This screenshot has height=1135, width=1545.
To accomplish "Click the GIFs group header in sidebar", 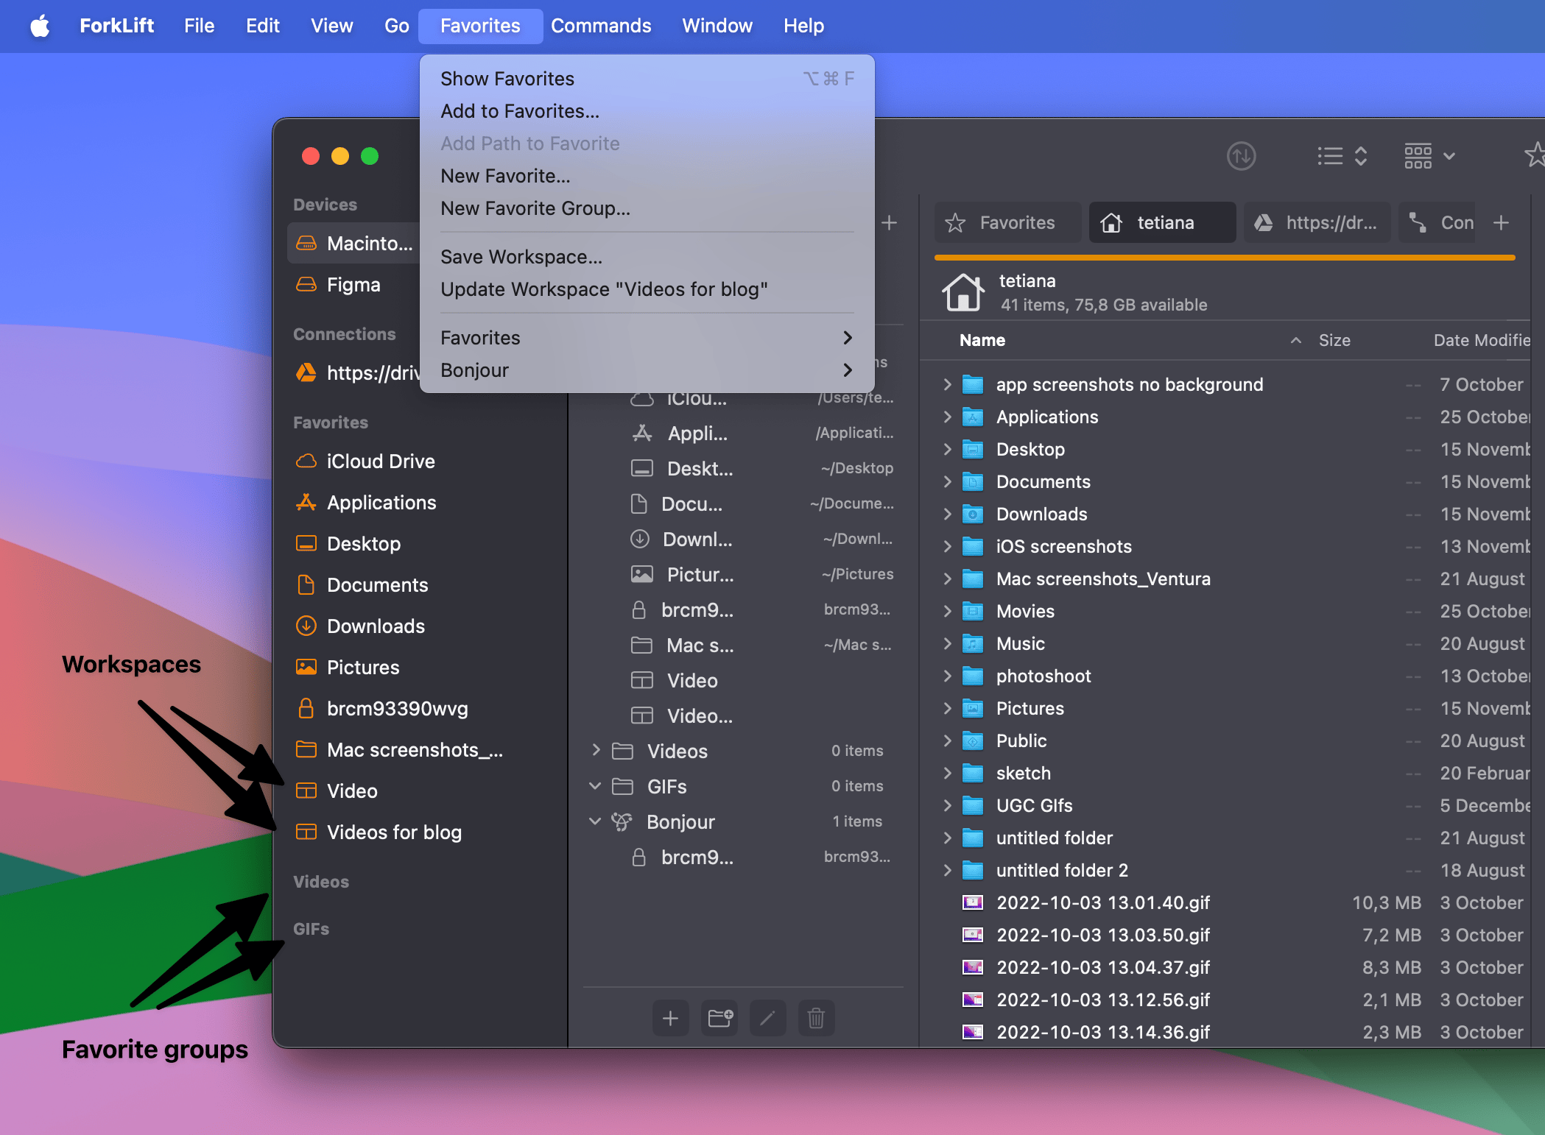I will click(311, 928).
